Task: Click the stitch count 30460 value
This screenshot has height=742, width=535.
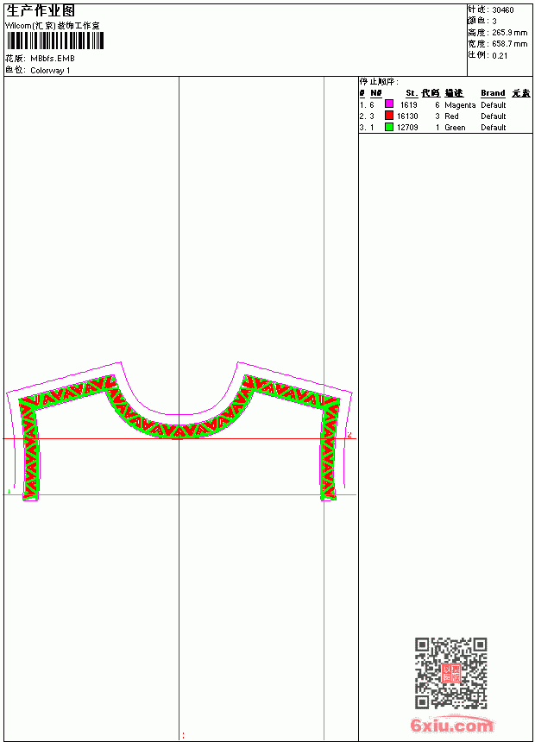Action: (503, 10)
